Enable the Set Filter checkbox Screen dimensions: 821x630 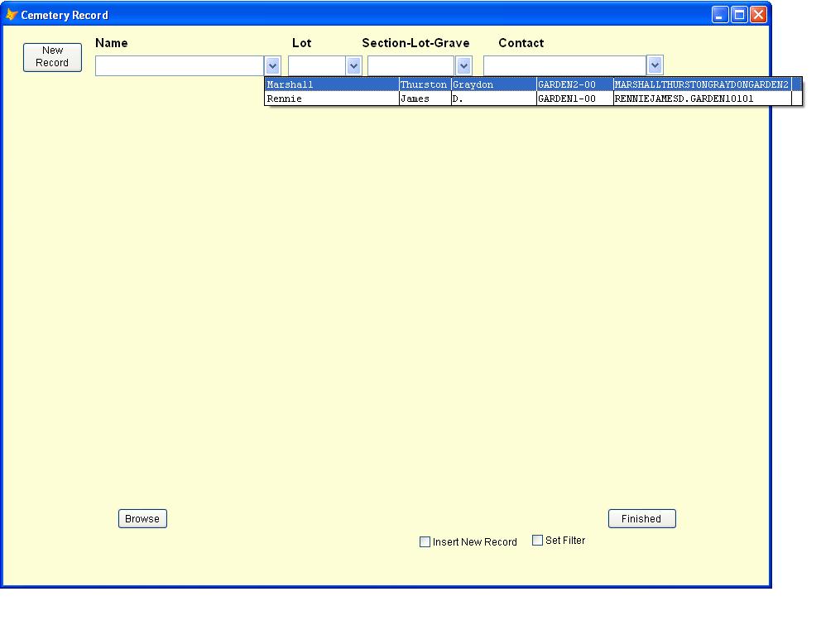537,540
